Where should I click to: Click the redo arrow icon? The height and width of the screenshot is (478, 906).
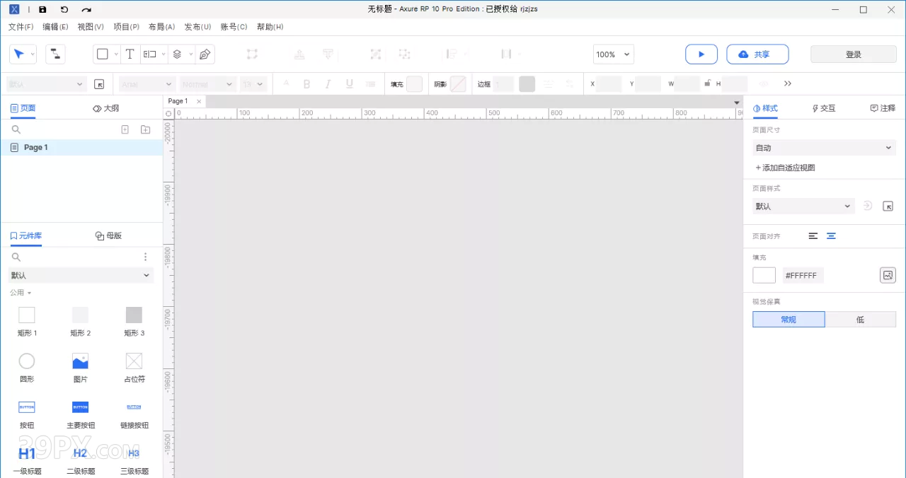(x=86, y=10)
